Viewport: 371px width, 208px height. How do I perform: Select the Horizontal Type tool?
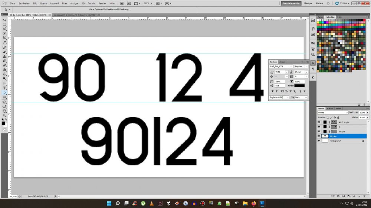[4, 88]
